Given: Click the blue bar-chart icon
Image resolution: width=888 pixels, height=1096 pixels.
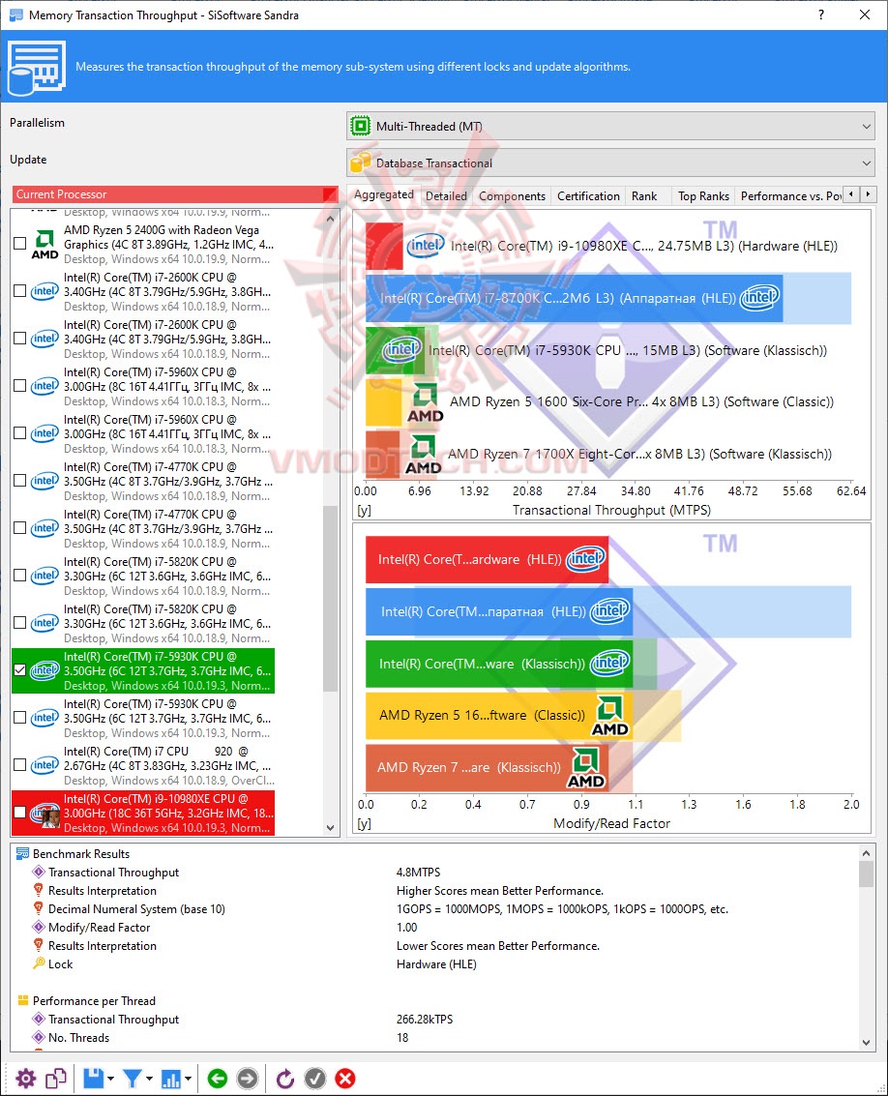Looking at the screenshot, I should [x=170, y=1079].
